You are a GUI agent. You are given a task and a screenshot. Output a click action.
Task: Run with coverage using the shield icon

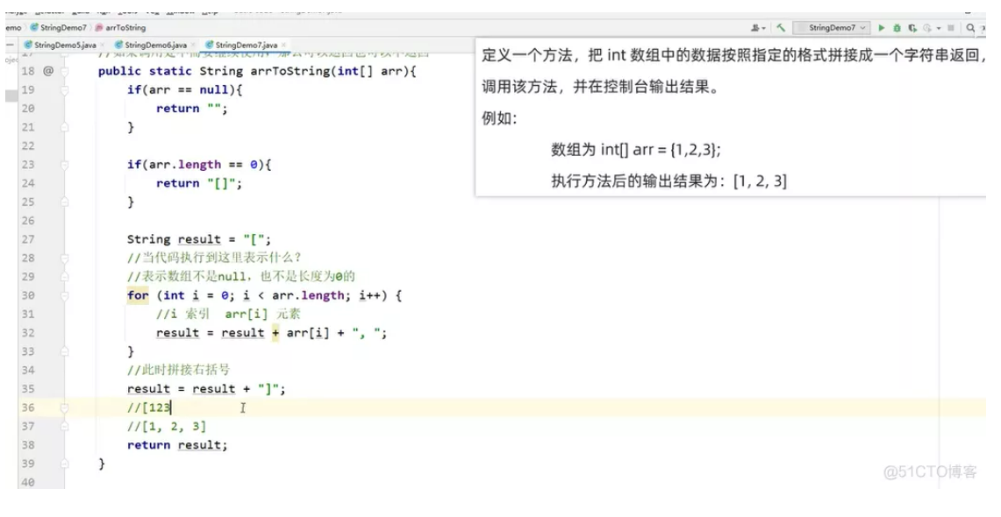pyautogui.click(x=912, y=27)
